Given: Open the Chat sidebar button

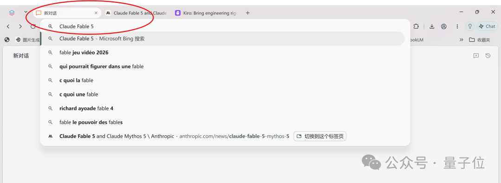Looking at the screenshot, I should point(487,26).
